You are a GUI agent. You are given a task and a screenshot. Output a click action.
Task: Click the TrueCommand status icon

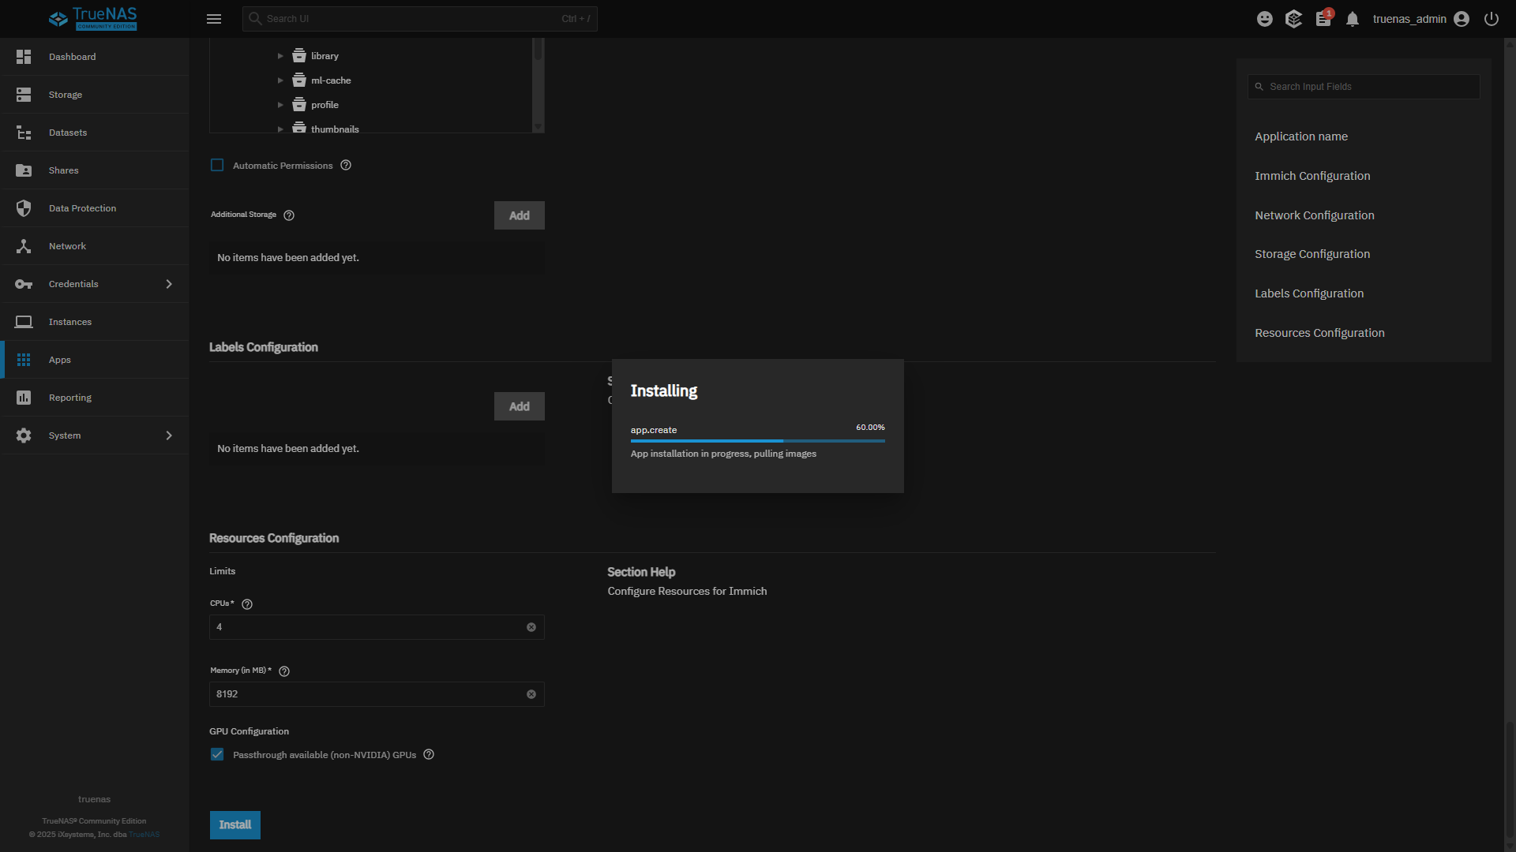1293,19
